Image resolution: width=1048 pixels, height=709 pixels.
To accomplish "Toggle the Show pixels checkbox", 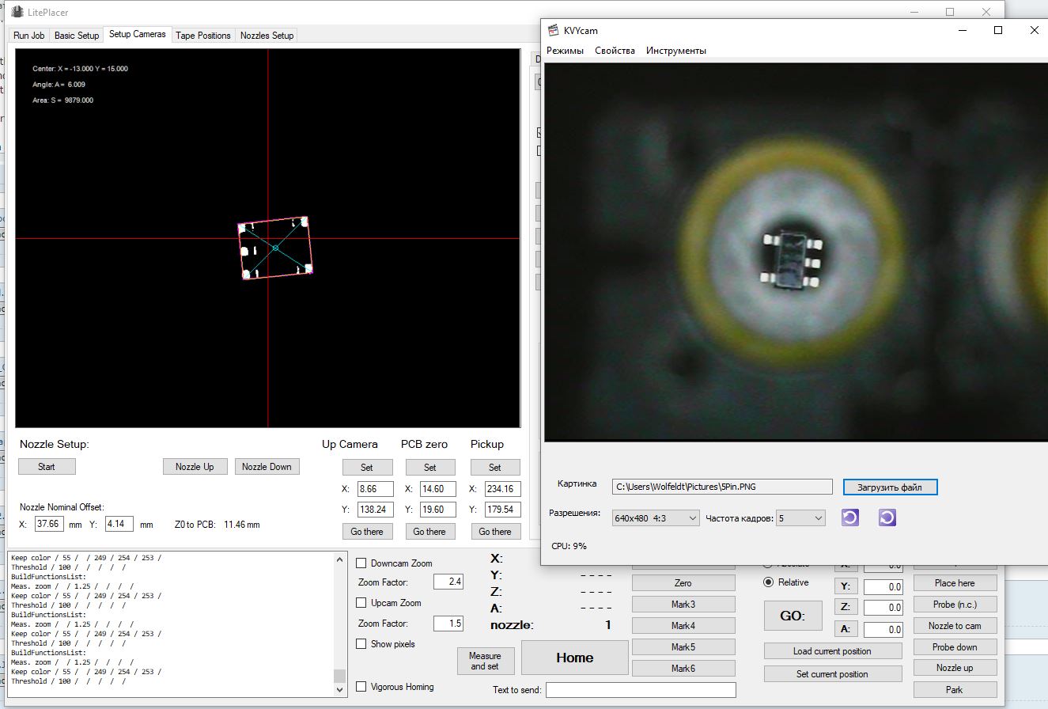I will coord(361,644).
